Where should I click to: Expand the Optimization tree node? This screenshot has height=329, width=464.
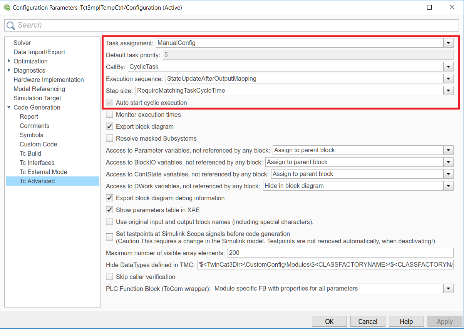click(9, 61)
